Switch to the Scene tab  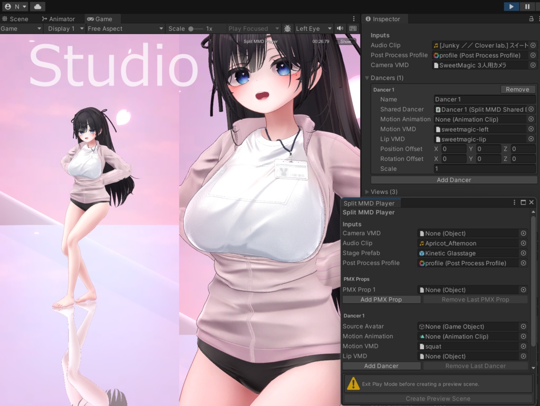click(x=15, y=19)
